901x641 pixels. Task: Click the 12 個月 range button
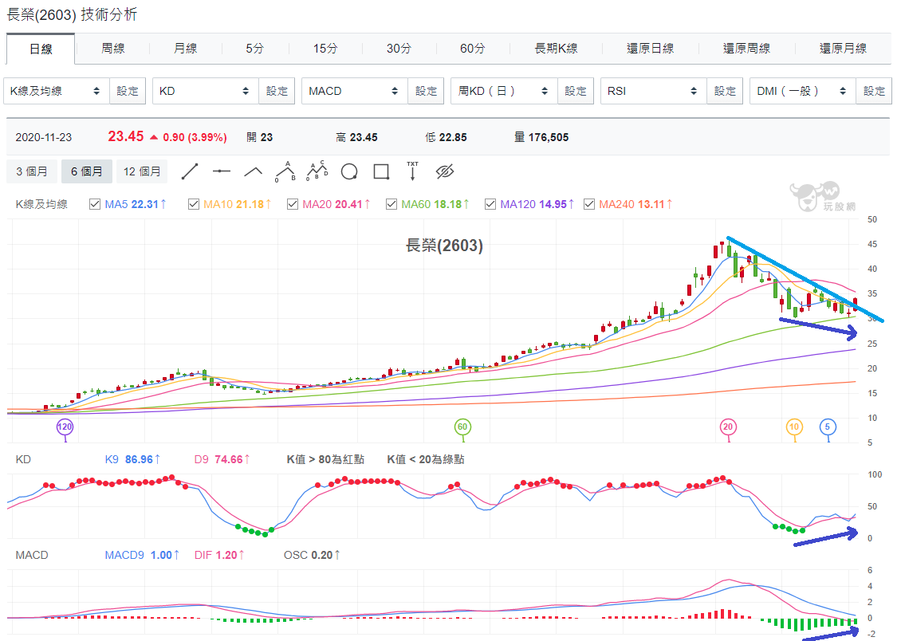(142, 171)
